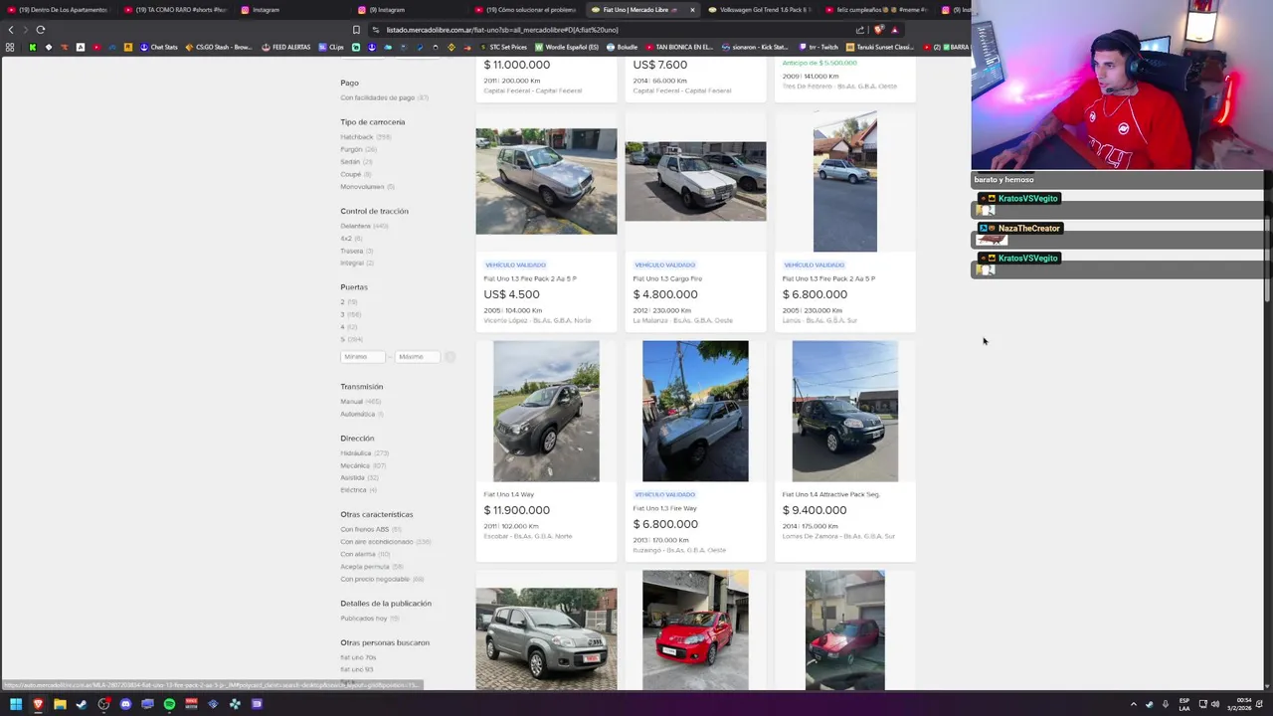Filter by Publicados hoy

[x=369, y=618]
